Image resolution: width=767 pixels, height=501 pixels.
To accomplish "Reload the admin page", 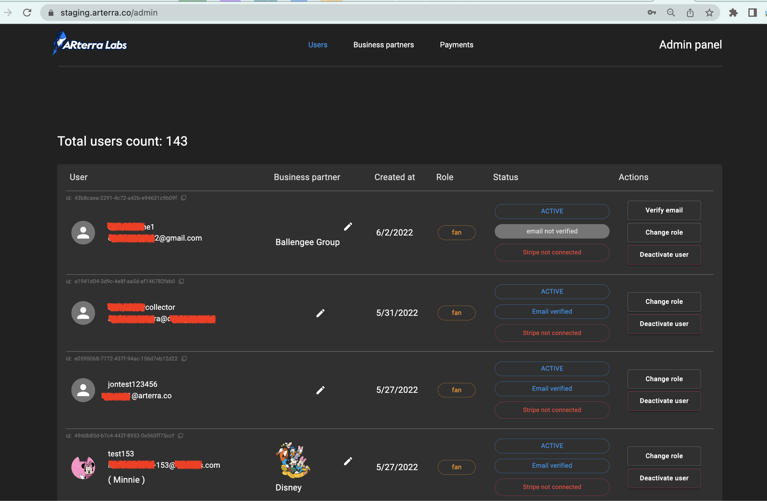I will pos(27,13).
